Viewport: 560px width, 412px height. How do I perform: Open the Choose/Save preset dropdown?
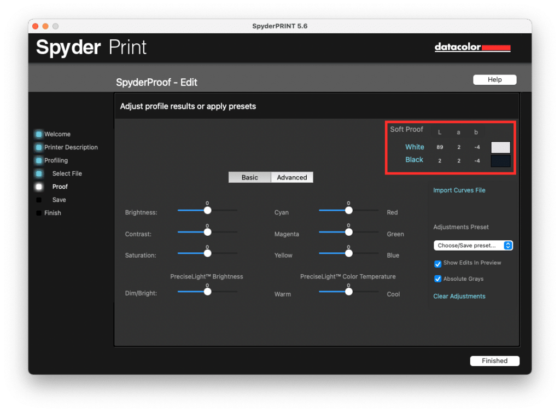[x=473, y=246]
